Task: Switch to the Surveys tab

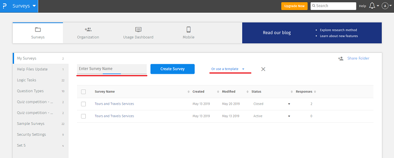Action: 38,33
